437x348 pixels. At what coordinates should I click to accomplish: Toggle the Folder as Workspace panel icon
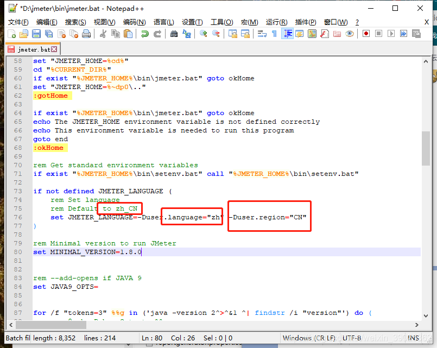[x=337, y=34]
